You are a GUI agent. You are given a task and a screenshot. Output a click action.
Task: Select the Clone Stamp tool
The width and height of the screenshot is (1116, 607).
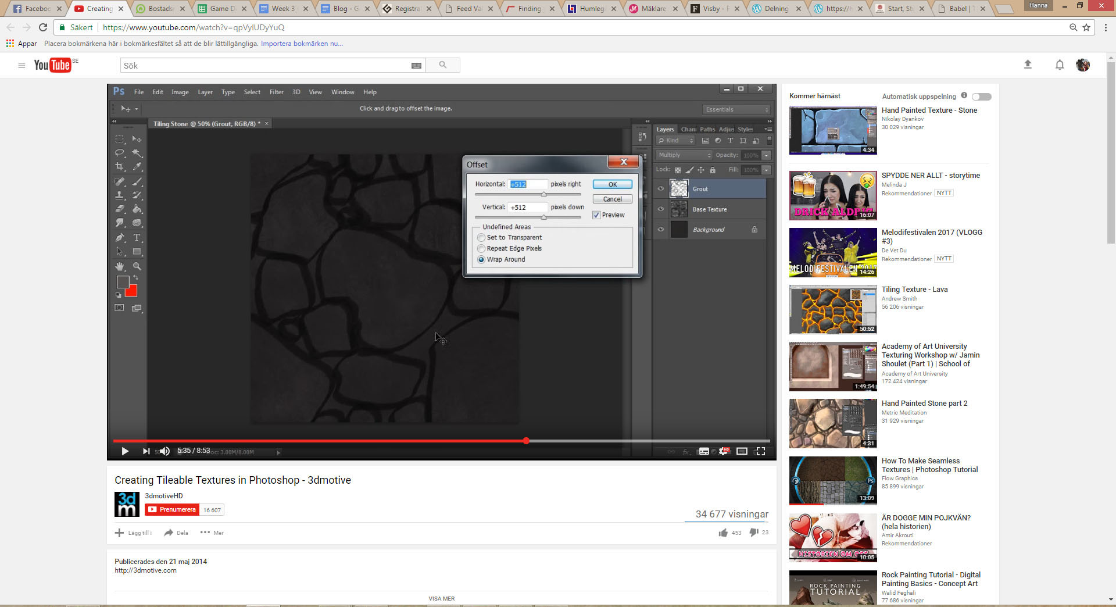119,196
